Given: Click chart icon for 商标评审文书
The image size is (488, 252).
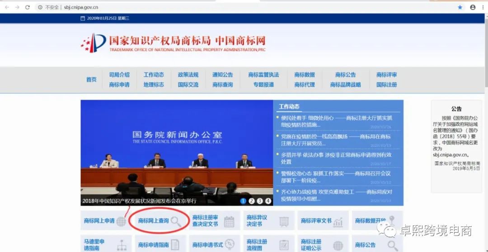Looking at the screenshot, I should (338, 222).
